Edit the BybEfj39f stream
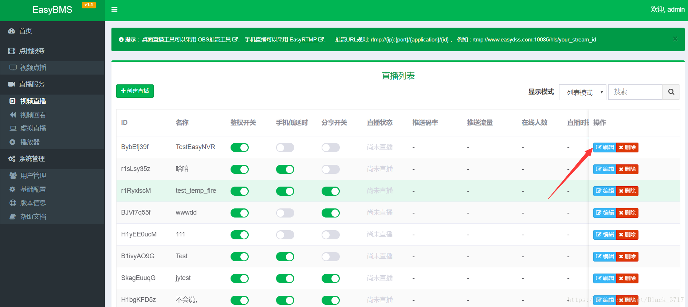 (605, 147)
